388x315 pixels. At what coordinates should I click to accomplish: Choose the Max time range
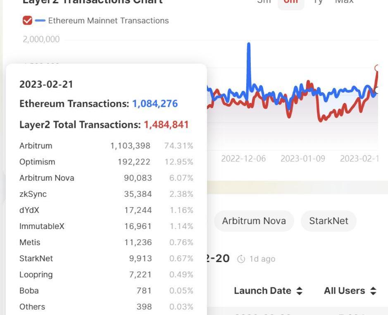click(x=344, y=2)
